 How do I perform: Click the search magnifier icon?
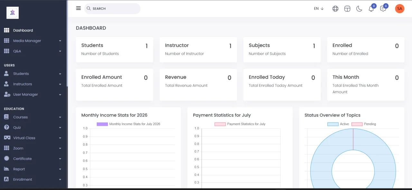coord(89,8)
